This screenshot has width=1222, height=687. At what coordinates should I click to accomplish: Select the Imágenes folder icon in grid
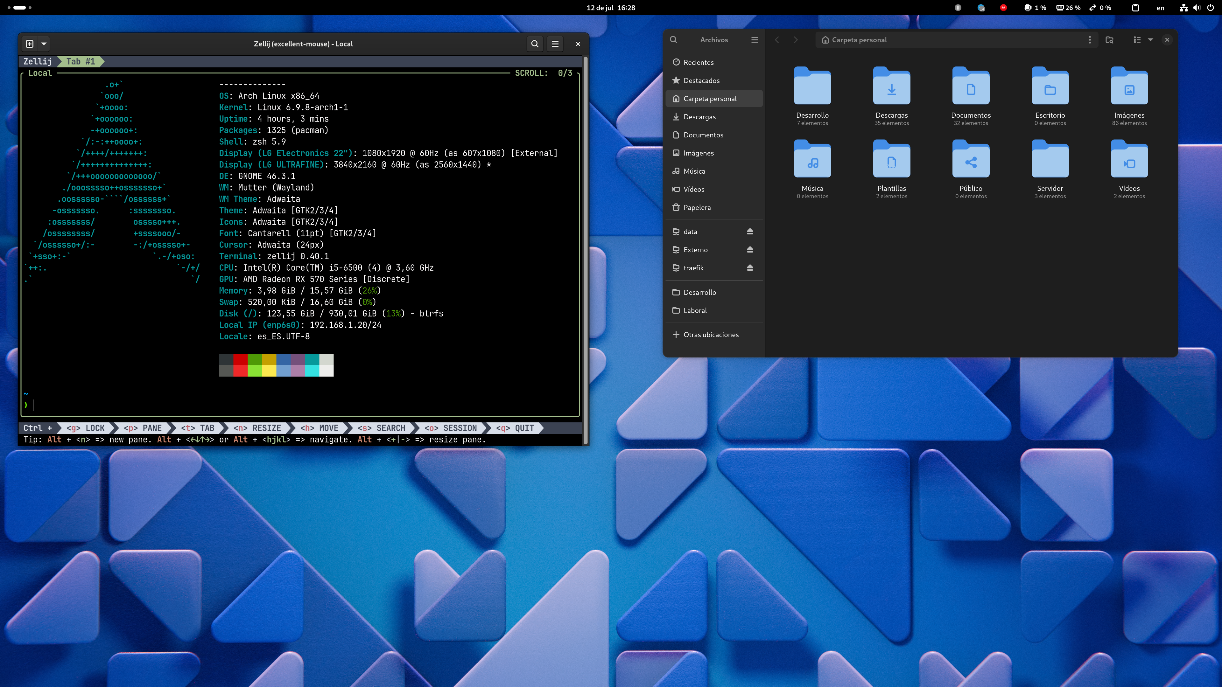tap(1129, 86)
